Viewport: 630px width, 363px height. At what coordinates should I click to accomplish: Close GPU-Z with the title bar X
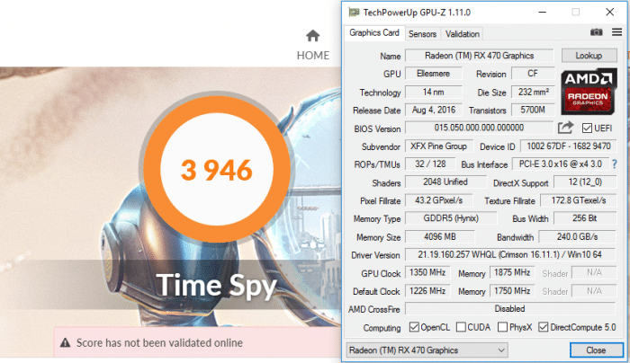click(x=609, y=13)
